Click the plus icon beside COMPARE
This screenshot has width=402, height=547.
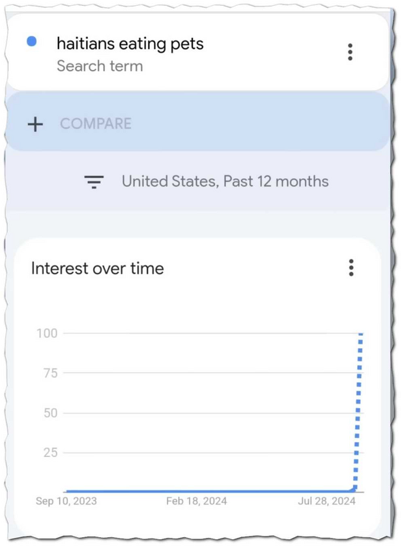click(x=35, y=124)
